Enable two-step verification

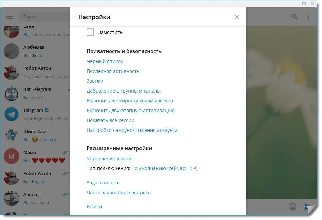[131, 110]
